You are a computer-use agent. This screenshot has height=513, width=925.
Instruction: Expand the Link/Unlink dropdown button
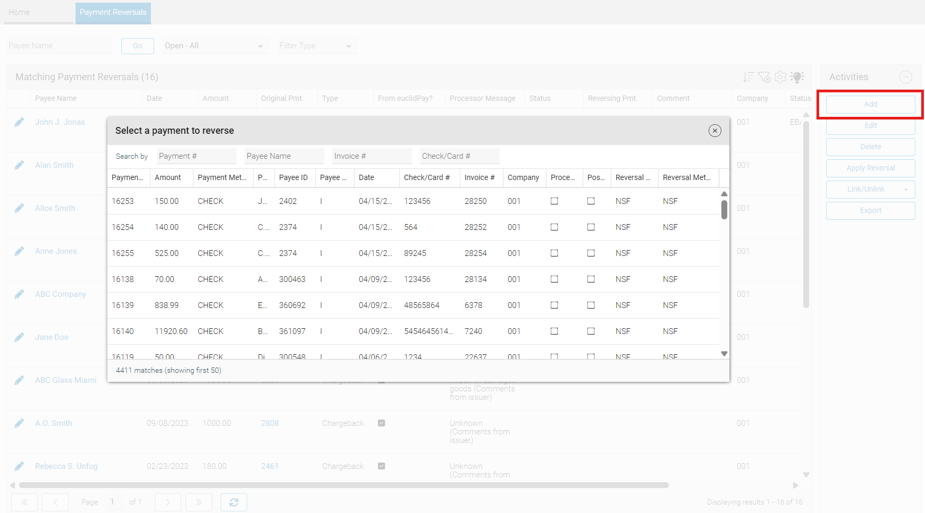(x=906, y=190)
